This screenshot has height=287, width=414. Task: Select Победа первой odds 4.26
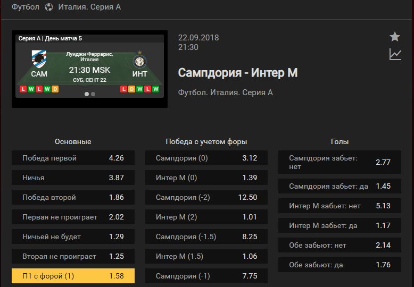73,158
